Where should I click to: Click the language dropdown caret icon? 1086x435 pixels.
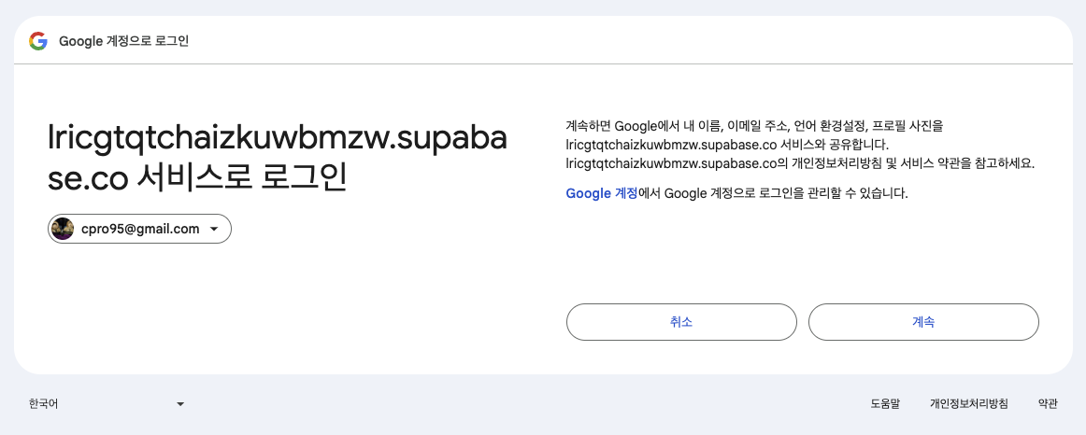pyautogui.click(x=180, y=404)
